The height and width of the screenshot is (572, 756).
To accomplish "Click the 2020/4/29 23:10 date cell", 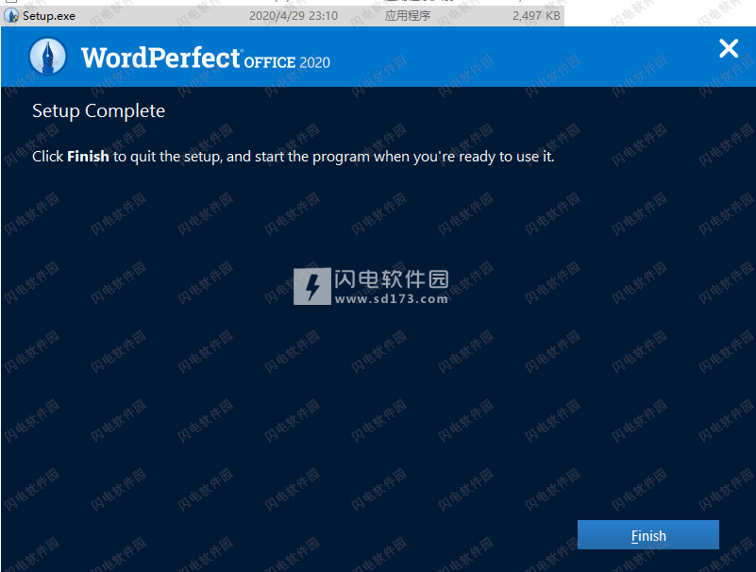I will pos(294,16).
